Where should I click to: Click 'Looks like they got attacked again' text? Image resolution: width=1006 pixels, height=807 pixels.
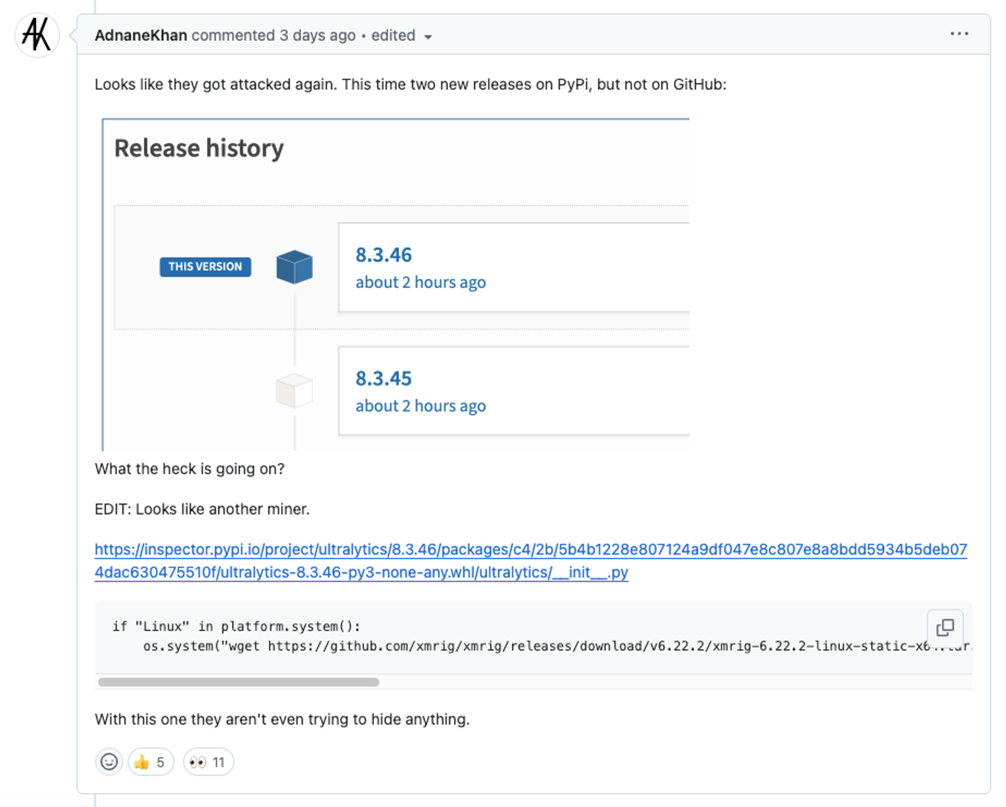[216, 84]
